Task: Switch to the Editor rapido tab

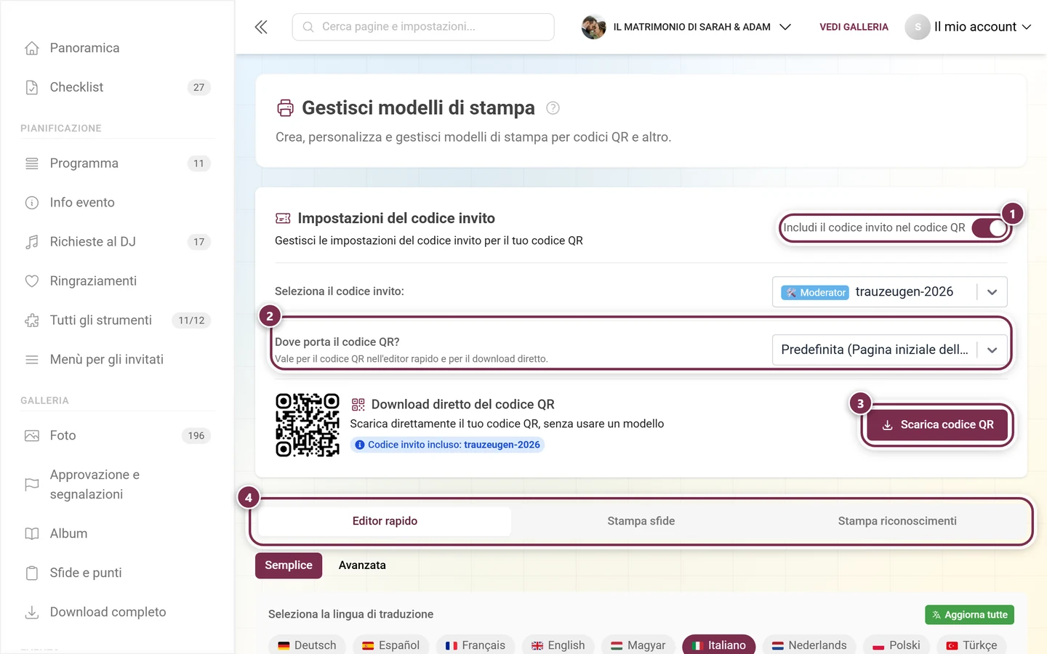Action: (x=385, y=521)
